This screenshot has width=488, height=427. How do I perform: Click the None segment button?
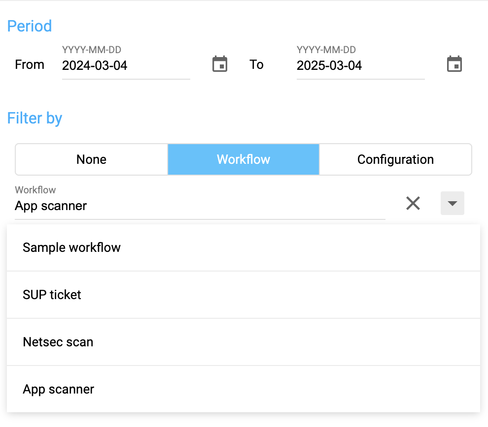click(x=91, y=159)
